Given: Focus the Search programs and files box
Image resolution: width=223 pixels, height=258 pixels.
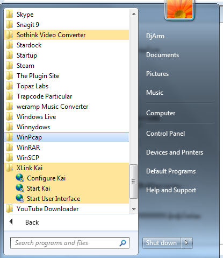Looking at the screenshot, I should click(70, 243).
